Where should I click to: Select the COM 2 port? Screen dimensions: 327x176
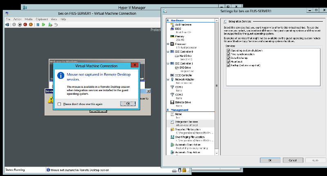pos(179,95)
